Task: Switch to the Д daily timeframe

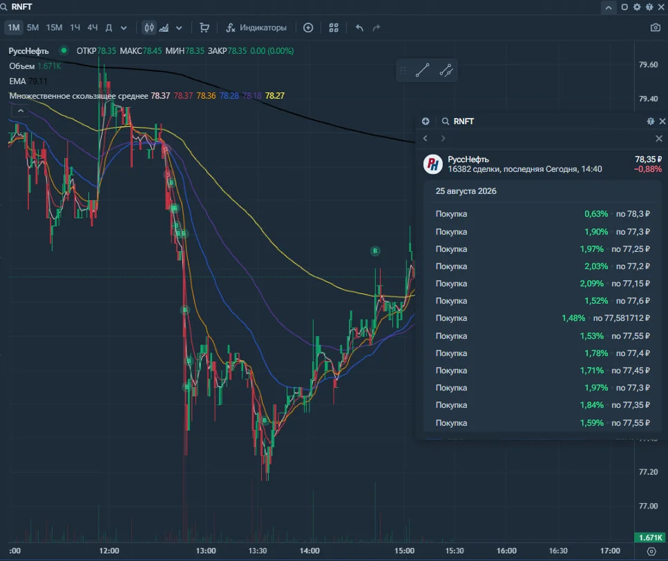Action: [x=109, y=28]
